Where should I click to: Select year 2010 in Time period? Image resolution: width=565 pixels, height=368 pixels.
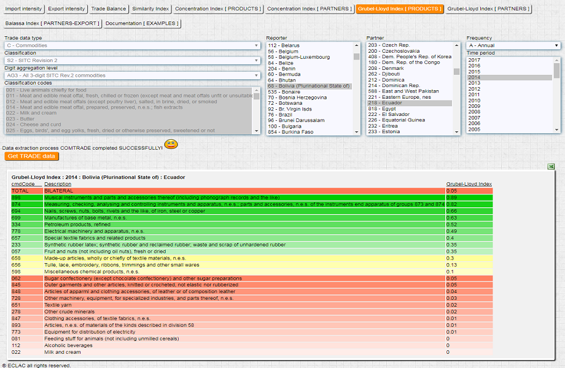pos(474,101)
